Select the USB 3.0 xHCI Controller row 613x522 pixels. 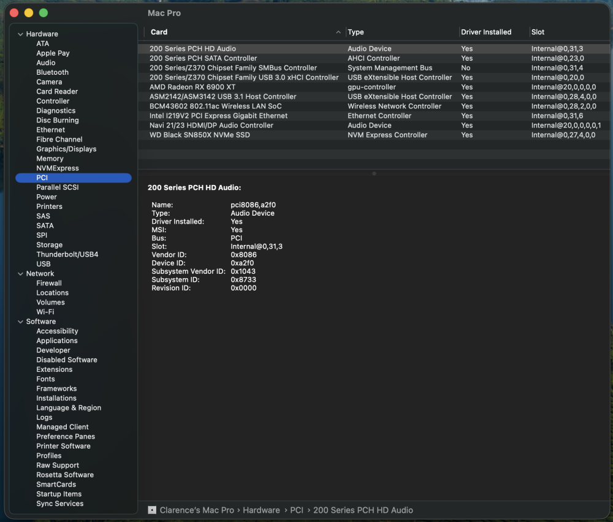[374, 77]
